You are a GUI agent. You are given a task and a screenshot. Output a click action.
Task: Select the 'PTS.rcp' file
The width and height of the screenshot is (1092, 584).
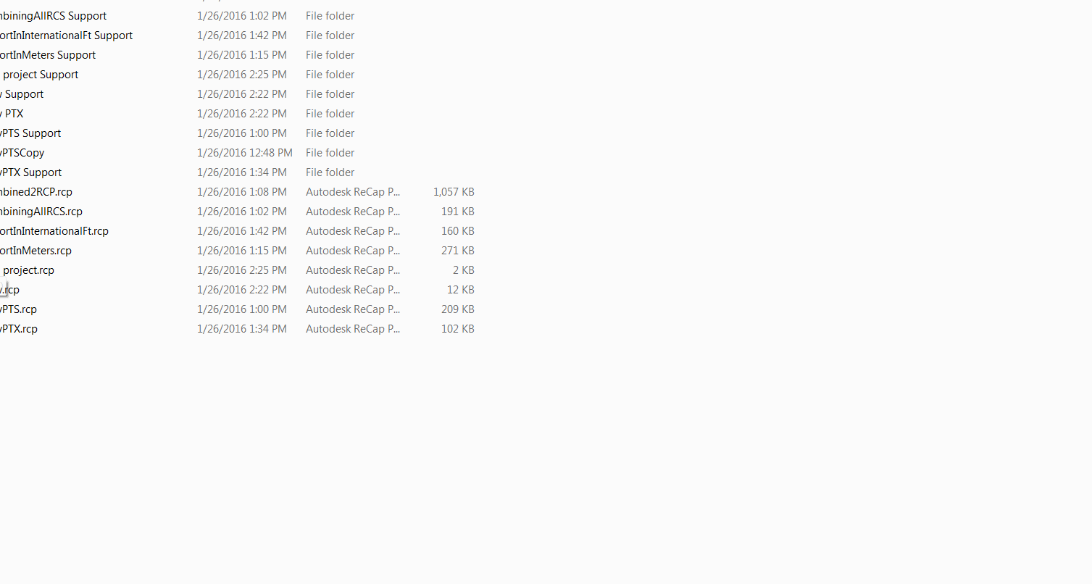(x=19, y=309)
